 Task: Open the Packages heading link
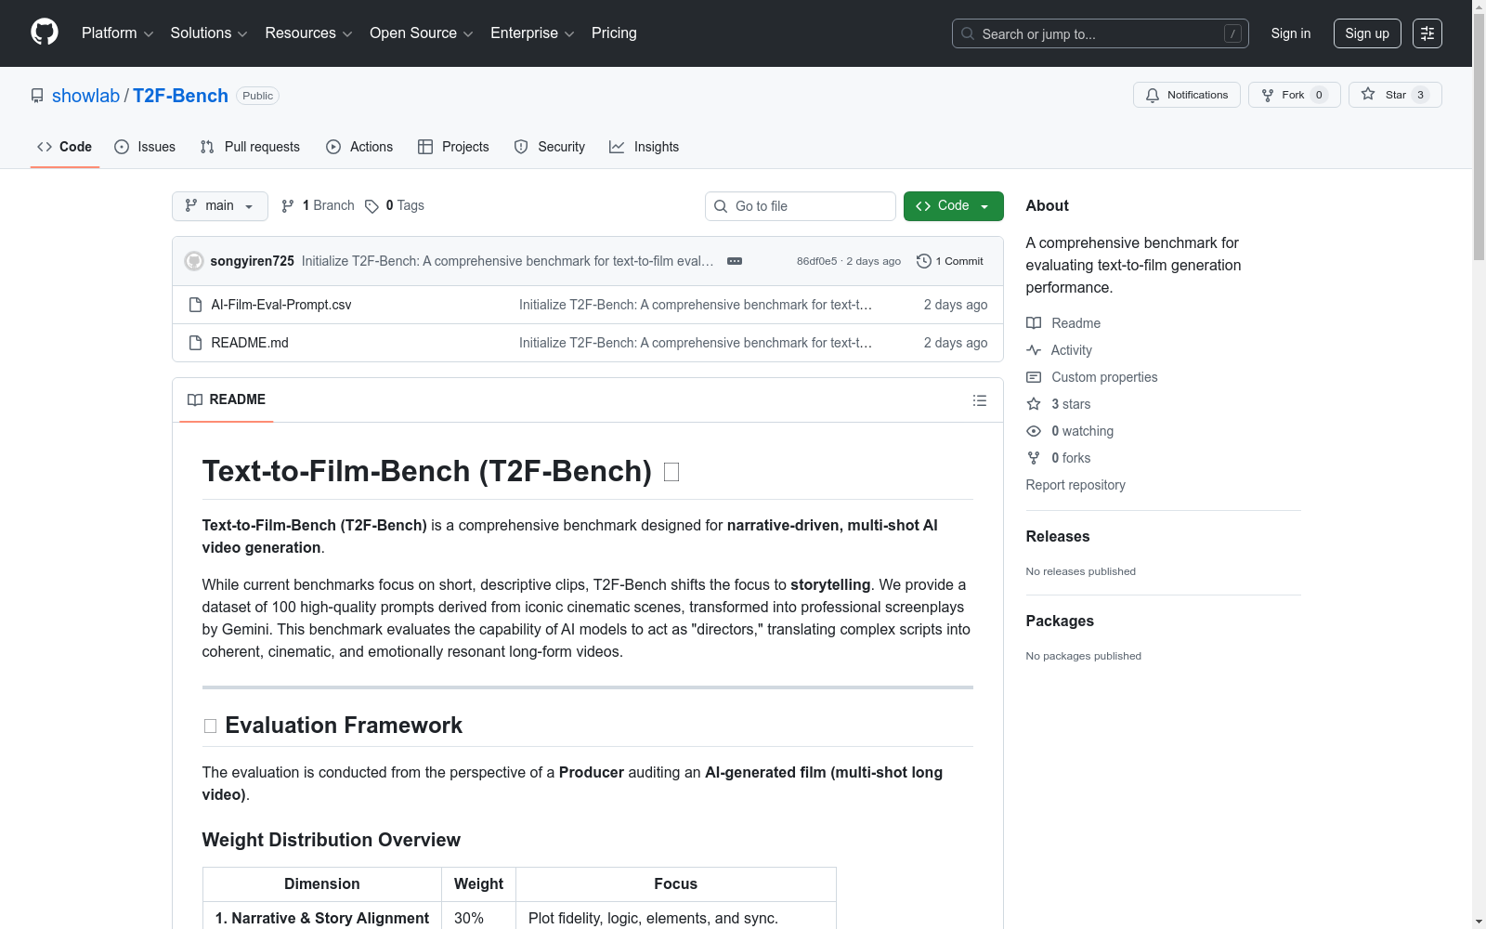pyautogui.click(x=1060, y=622)
